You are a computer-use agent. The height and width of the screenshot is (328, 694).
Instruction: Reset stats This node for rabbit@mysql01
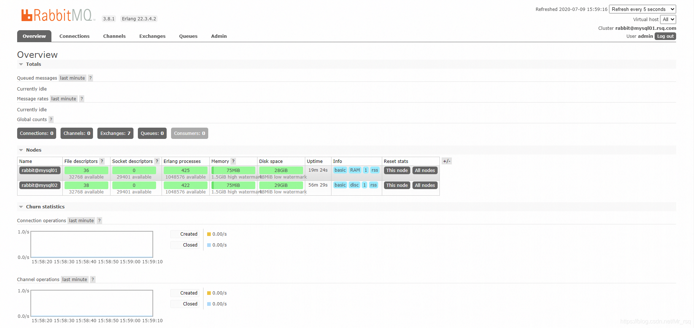pos(397,170)
